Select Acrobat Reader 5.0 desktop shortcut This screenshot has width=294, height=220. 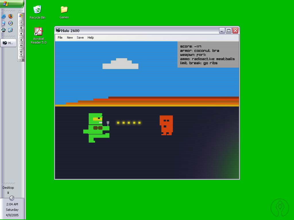click(x=38, y=36)
